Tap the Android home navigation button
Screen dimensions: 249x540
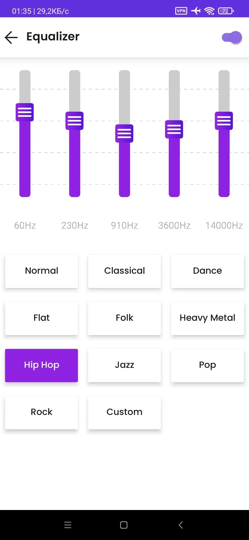(x=124, y=525)
